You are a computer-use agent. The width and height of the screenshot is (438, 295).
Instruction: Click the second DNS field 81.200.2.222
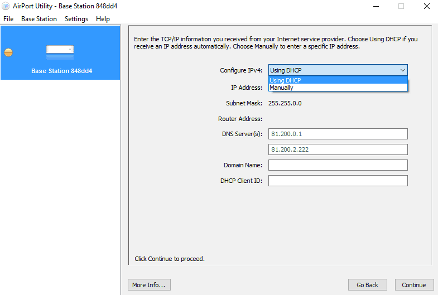click(x=338, y=149)
